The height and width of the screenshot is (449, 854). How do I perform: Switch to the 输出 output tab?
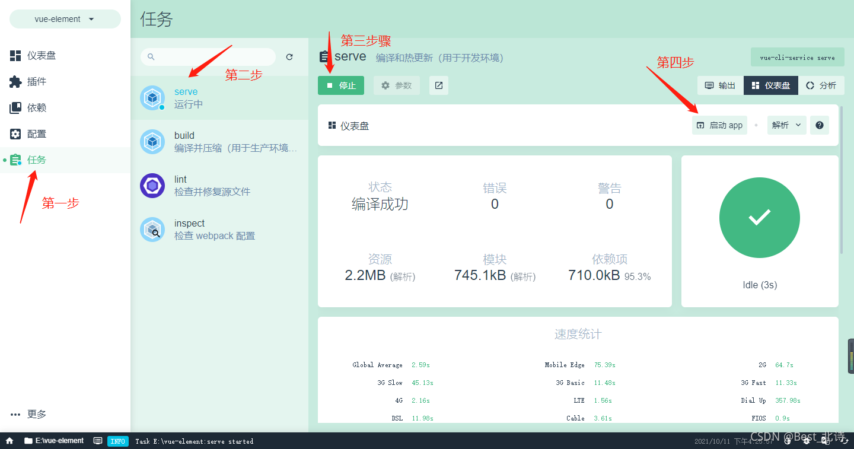point(721,85)
